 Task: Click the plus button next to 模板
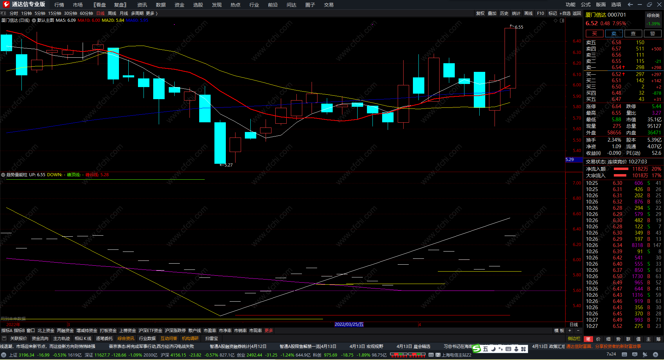[570, 331]
